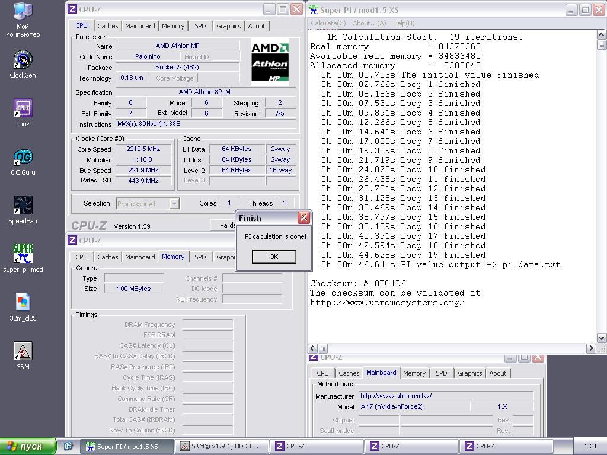Open the Start (пуск) menu
Viewport: 607px width, 455px height.
28,446
